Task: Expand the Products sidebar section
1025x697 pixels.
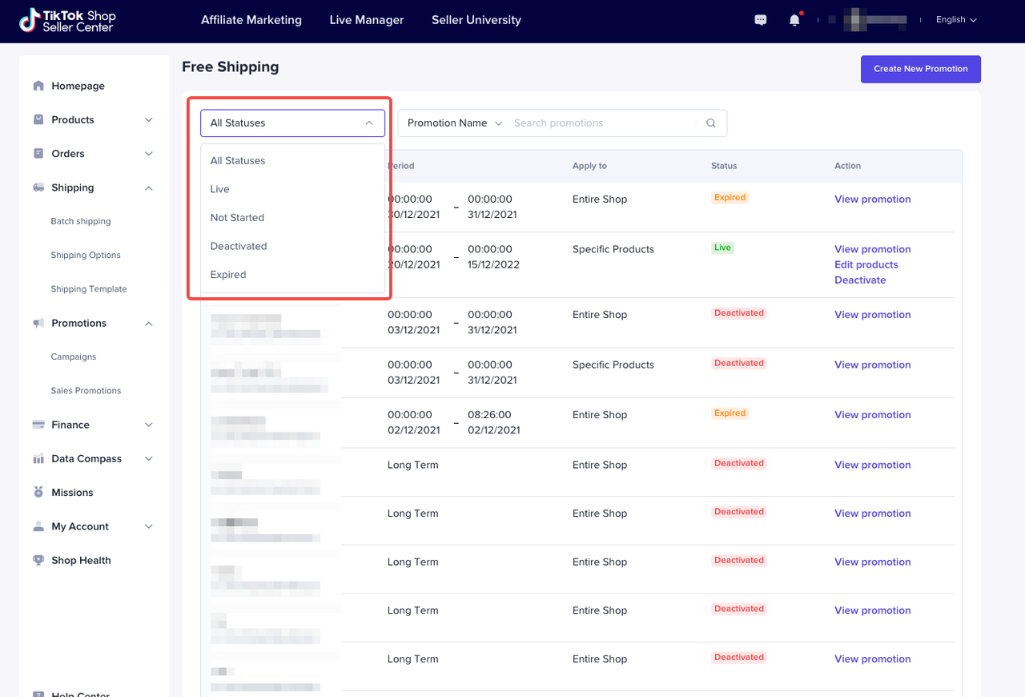Action: [148, 120]
